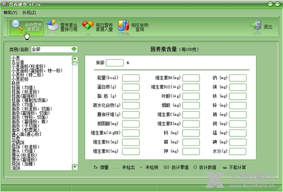
Task: Click the food list scroll up arrow
Action: click(x=75, y=59)
